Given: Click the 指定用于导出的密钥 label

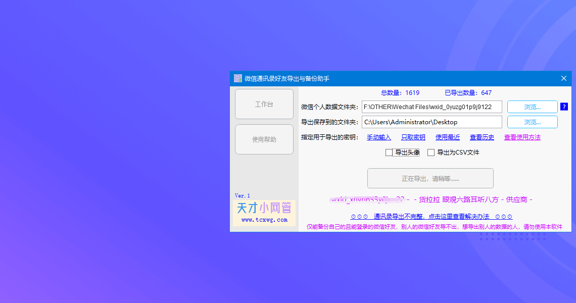Looking at the screenshot, I should 329,137.
